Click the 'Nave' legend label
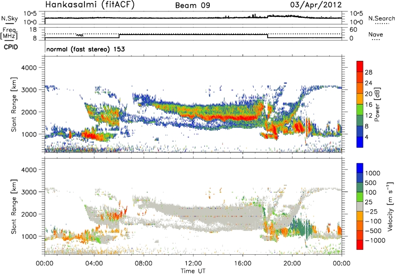Screen dimensions: 395x274 tap(376, 34)
